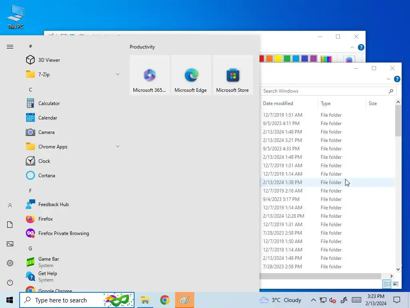Screen dimensions: 410x308
Task: Open Game Bar system app
Action: pos(73,262)
